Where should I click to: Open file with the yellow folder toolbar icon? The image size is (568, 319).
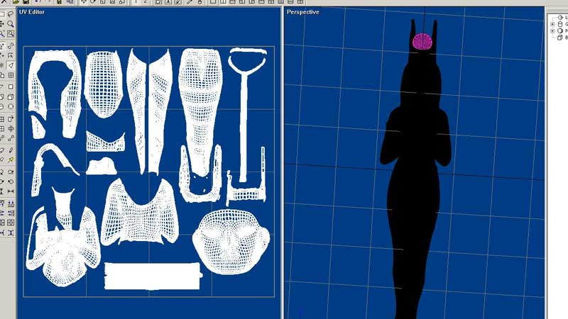(16, 2)
